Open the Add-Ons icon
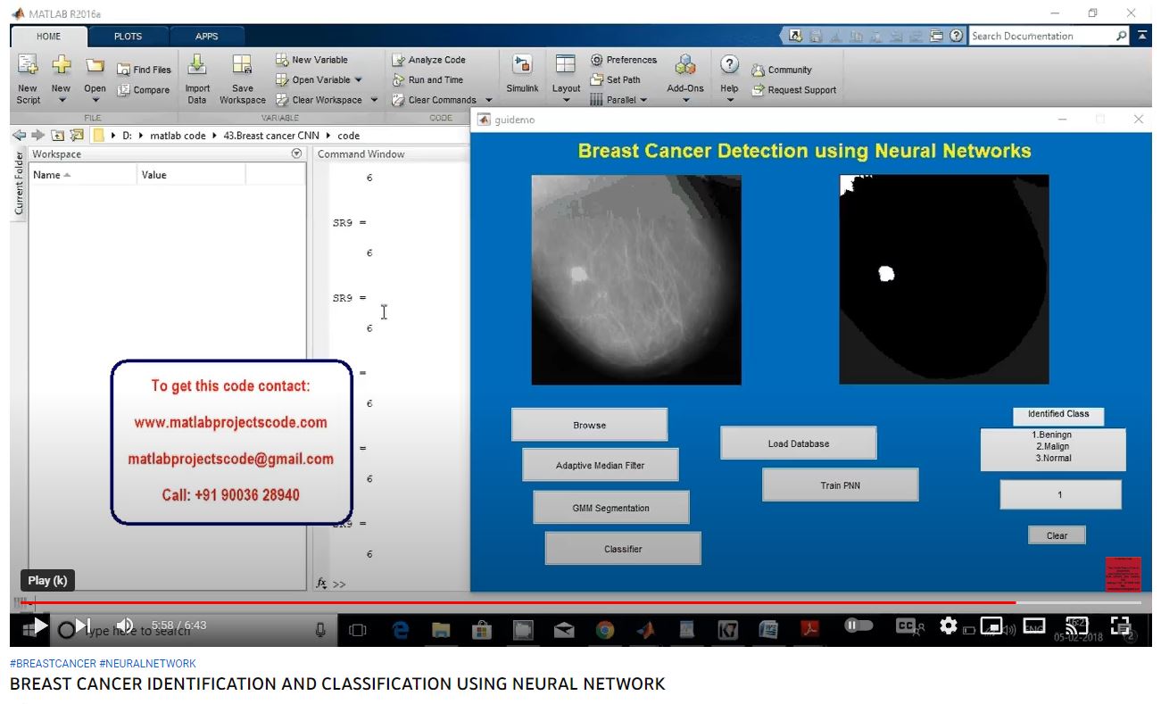1161x704 pixels. 685,66
